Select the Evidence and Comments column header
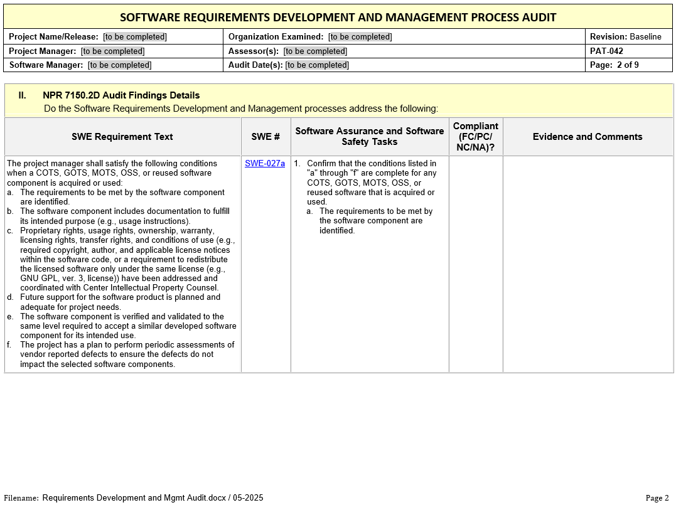 (x=587, y=137)
